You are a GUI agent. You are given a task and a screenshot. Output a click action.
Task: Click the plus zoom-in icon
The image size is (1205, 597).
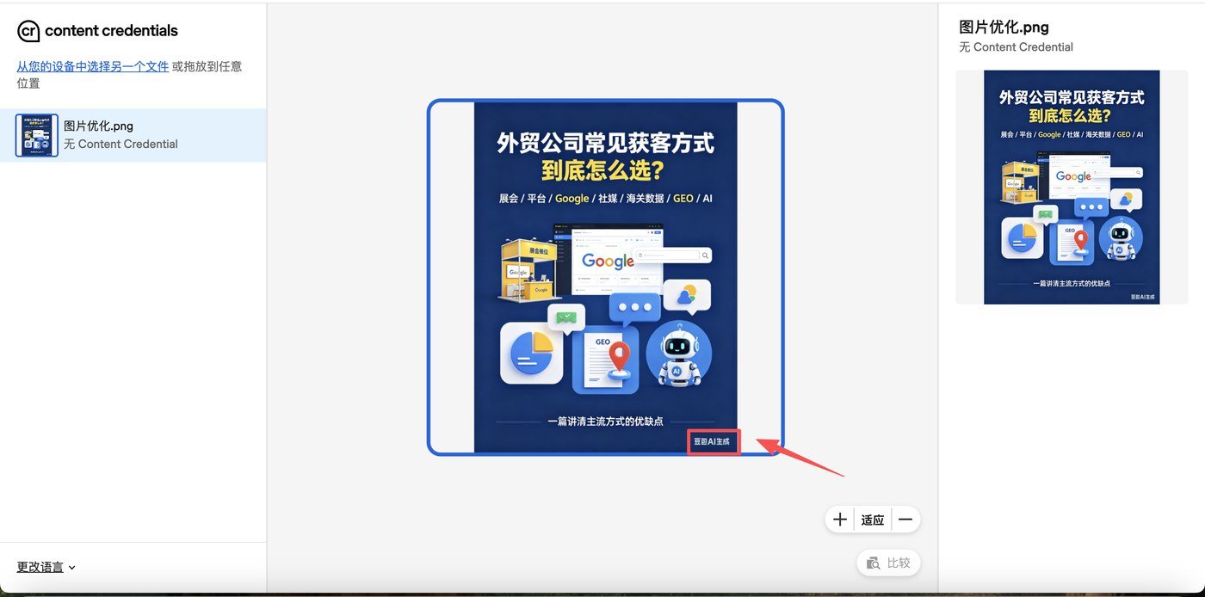840,520
